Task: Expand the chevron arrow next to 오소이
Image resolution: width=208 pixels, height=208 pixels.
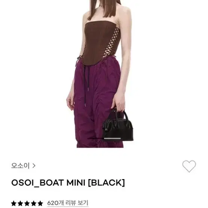Action: (34, 166)
